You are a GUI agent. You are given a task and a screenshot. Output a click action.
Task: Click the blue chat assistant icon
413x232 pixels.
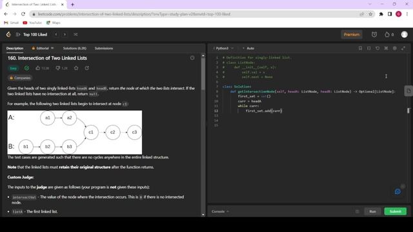tap(398, 192)
